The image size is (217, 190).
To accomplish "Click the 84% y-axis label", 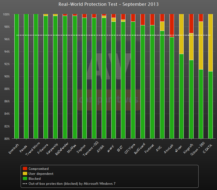I will coord(7,114).
